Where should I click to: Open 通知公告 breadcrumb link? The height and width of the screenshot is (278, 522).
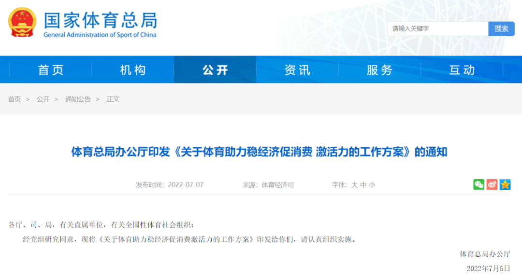point(78,99)
